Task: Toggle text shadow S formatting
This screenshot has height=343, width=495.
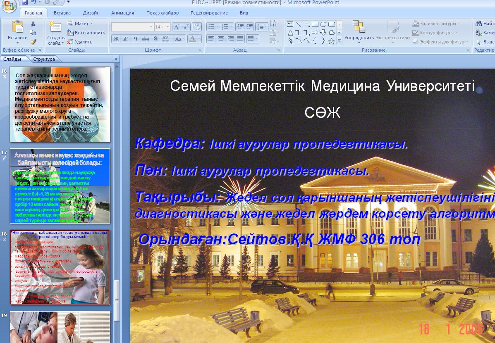Action: pyautogui.click(x=155, y=39)
